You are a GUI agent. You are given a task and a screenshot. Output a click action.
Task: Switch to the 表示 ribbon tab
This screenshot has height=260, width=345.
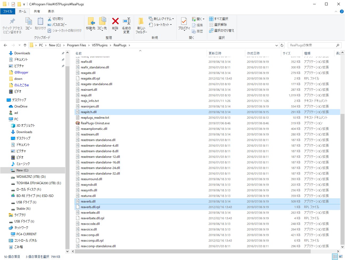coord(51,11)
